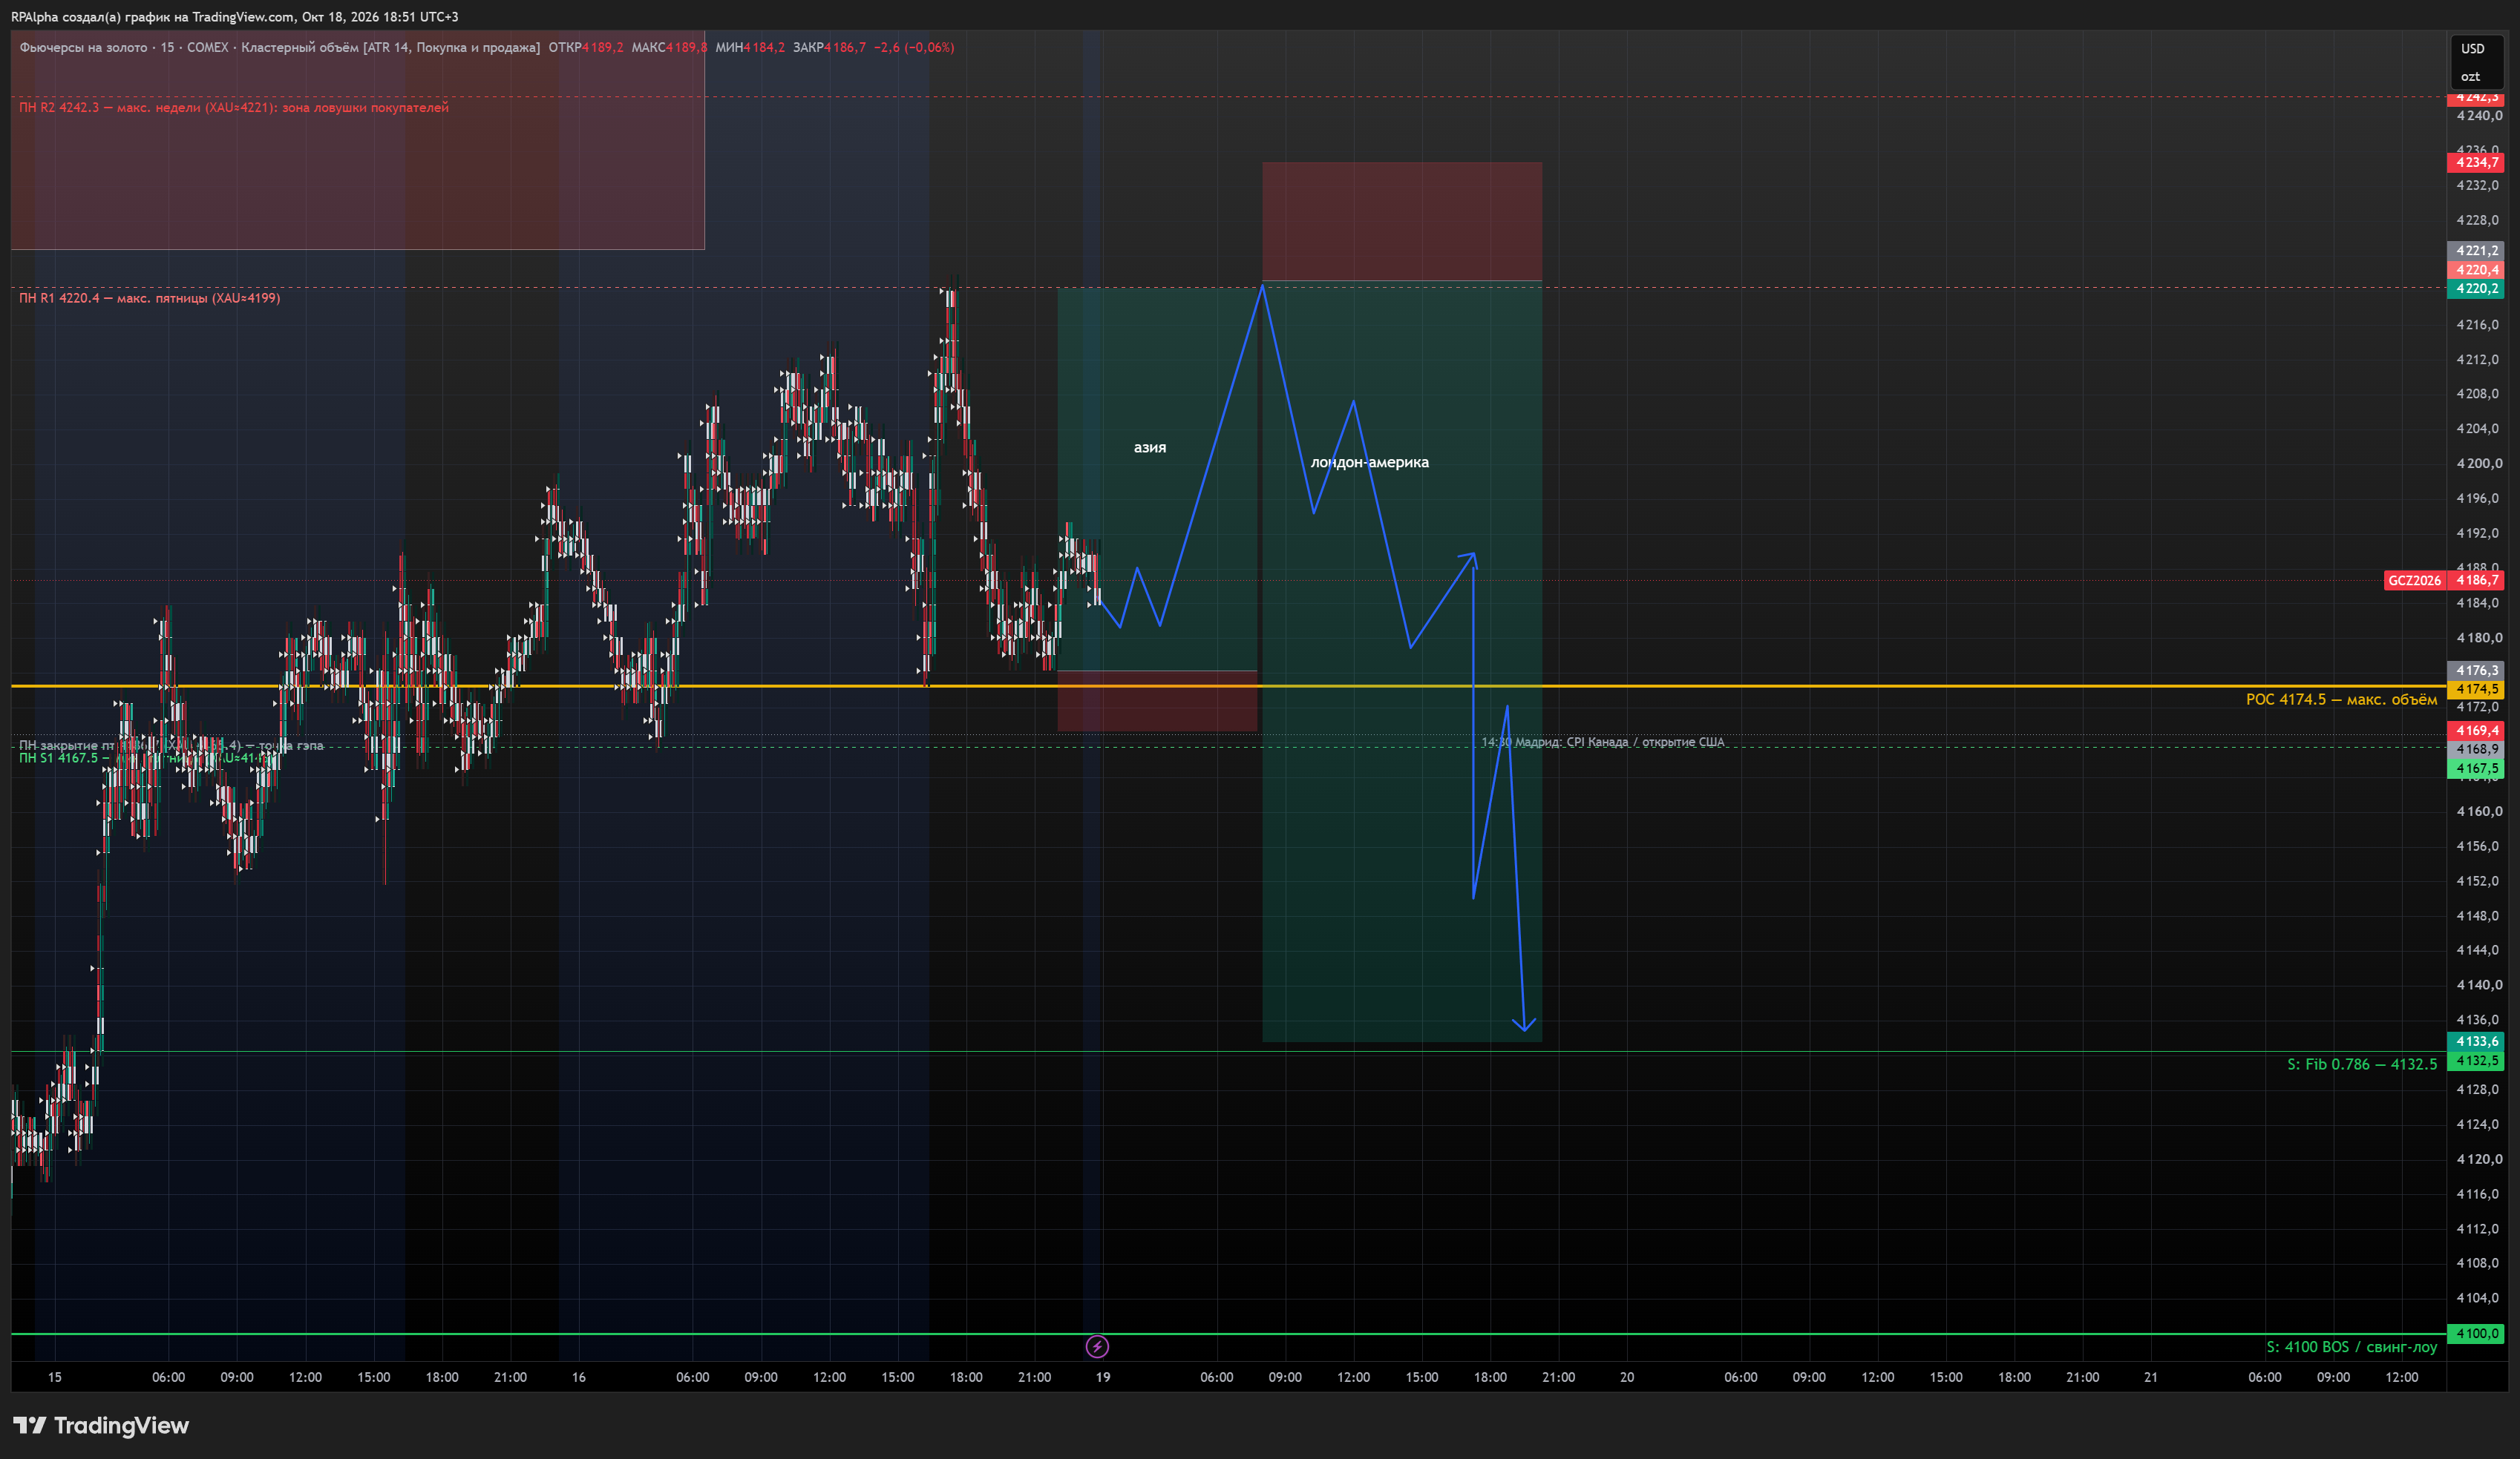Click the 'S: 4100 BOS / свинг-лоу' line label

pos(2351,1347)
